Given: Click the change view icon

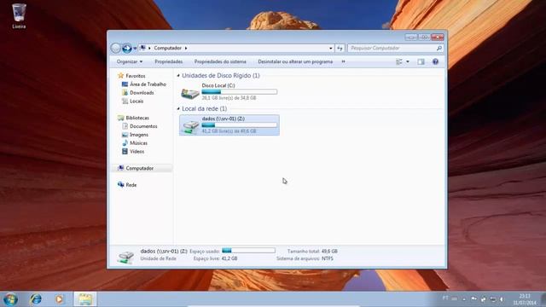Looking at the screenshot, I should pyautogui.click(x=399, y=61).
